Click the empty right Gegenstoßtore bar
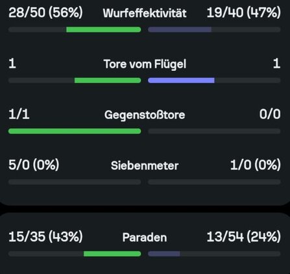The height and width of the screenshot is (274, 290). (214, 131)
